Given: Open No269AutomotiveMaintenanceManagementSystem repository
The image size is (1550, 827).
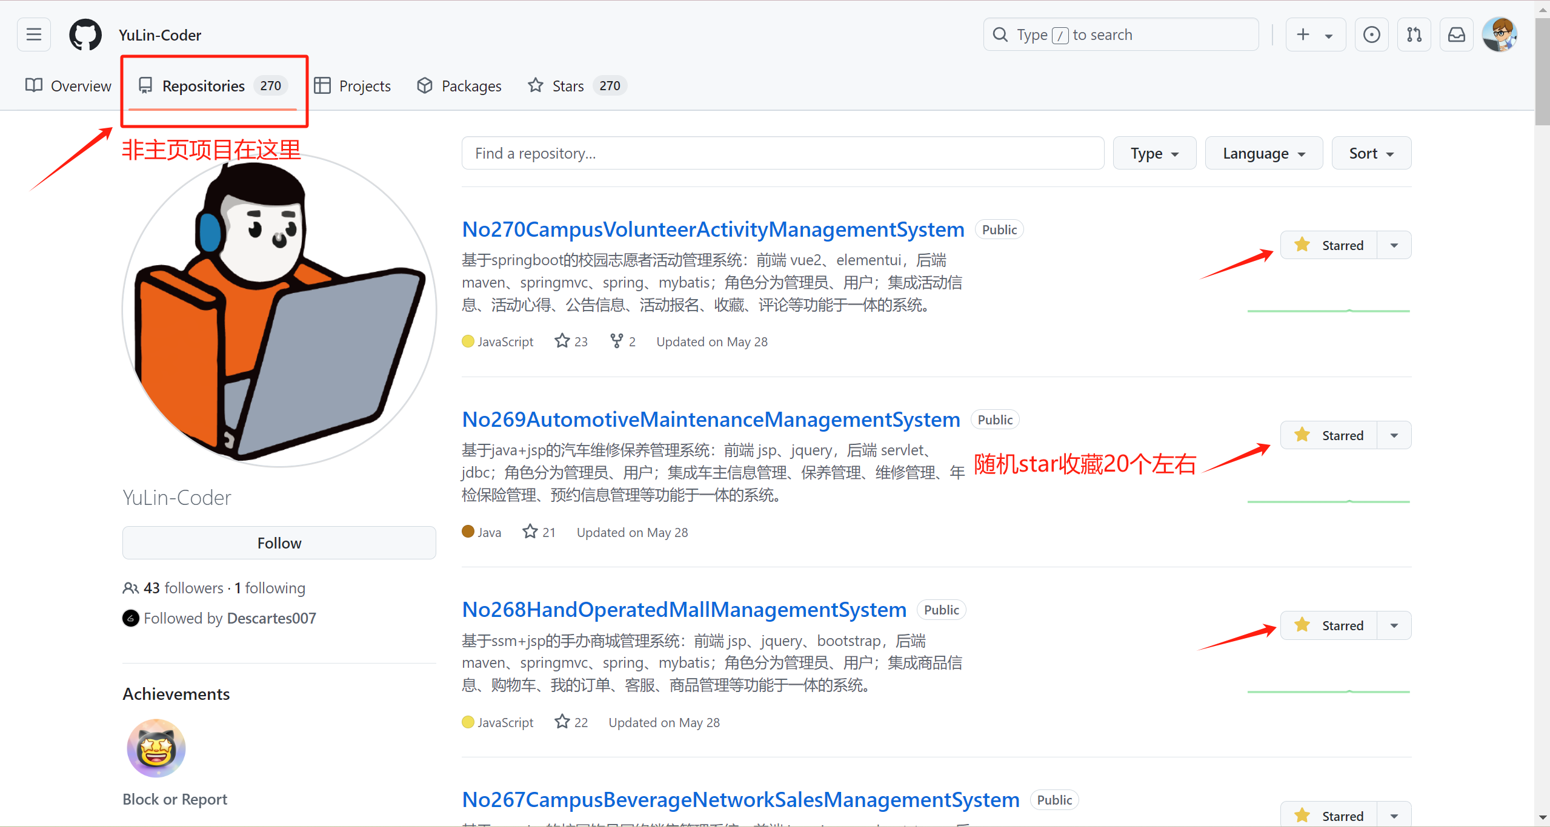Looking at the screenshot, I should [x=711, y=420].
